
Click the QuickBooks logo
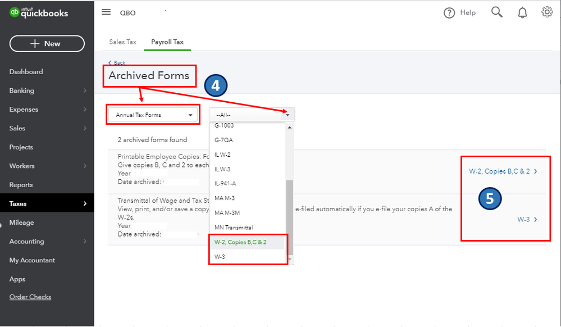(x=39, y=13)
